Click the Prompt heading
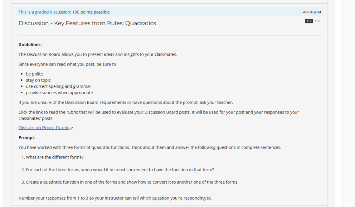 coord(26,138)
